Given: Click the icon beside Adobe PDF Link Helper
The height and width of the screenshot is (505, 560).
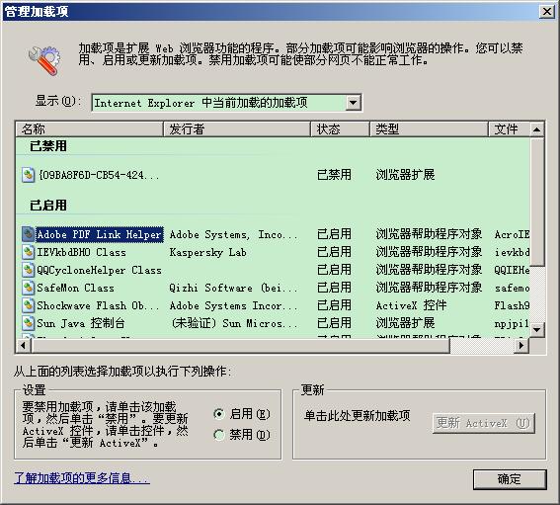Looking at the screenshot, I should 28,234.
